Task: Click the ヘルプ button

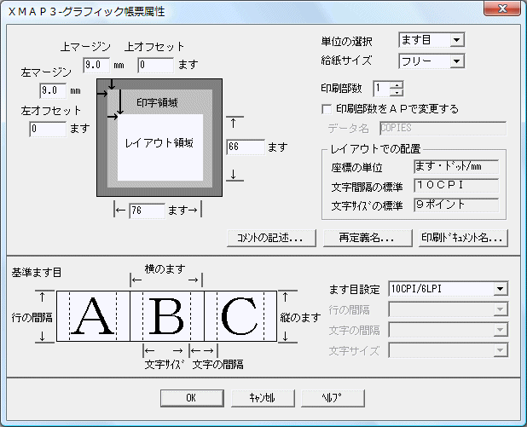Action: click(333, 398)
